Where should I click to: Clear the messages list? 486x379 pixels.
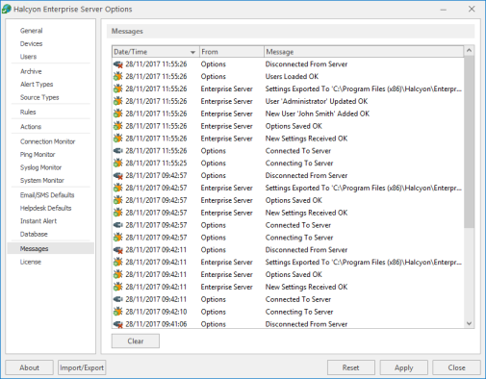[x=136, y=341]
